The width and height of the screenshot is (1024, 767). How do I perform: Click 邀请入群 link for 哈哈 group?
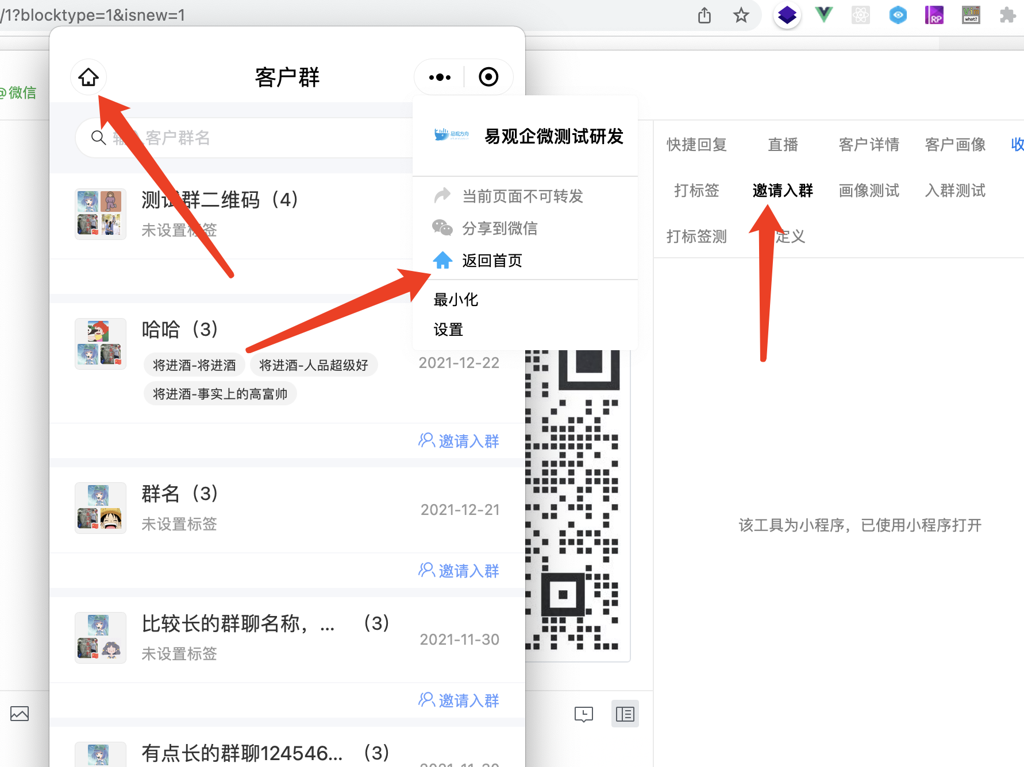click(459, 441)
